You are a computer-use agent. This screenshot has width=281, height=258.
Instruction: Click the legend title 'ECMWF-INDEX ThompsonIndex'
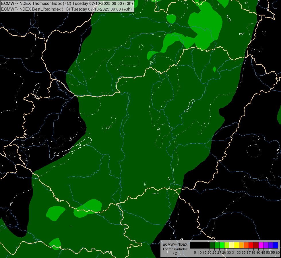(175, 247)
